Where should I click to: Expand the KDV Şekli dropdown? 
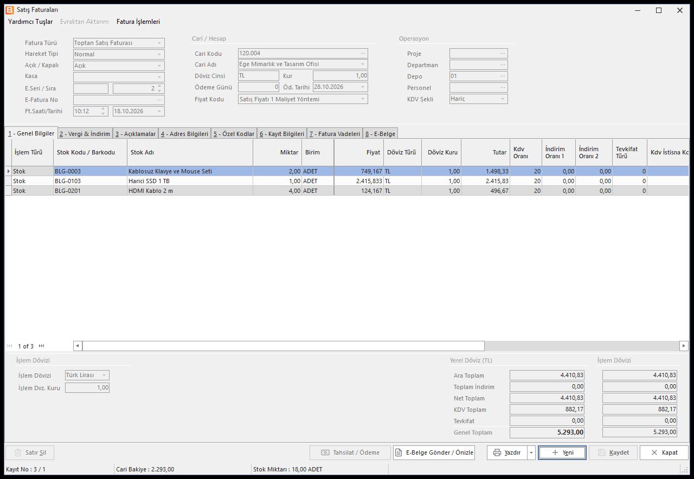503,99
